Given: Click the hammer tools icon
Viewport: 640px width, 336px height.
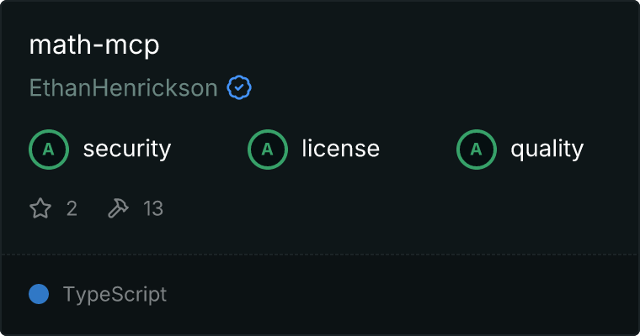Looking at the screenshot, I should click(119, 208).
